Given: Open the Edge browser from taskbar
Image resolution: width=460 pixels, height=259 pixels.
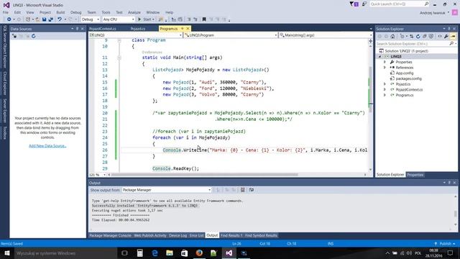Looking at the screenshot, I should [155, 253].
